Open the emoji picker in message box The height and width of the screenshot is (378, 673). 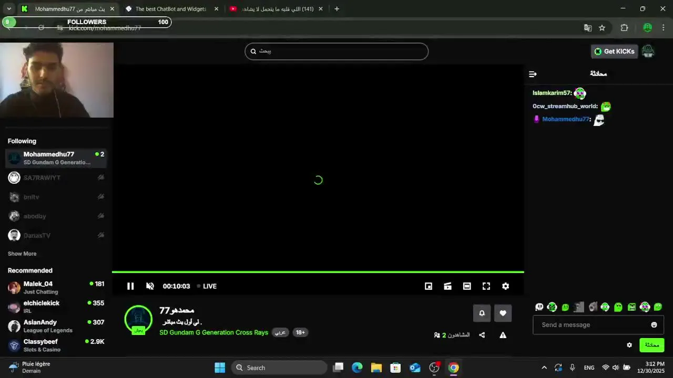[654, 325]
